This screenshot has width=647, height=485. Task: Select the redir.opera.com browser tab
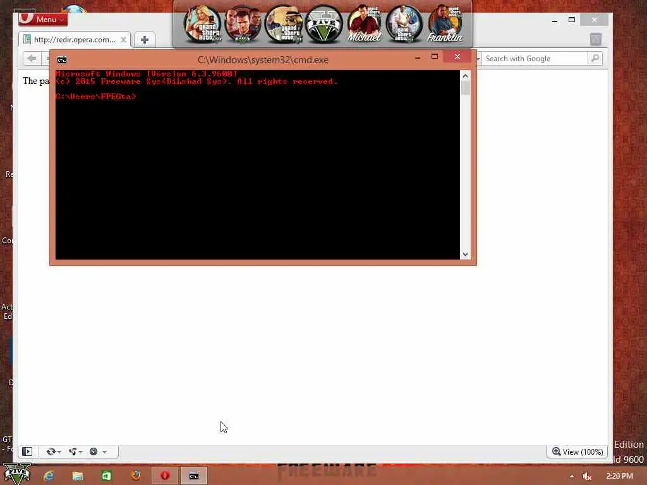(x=75, y=40)
